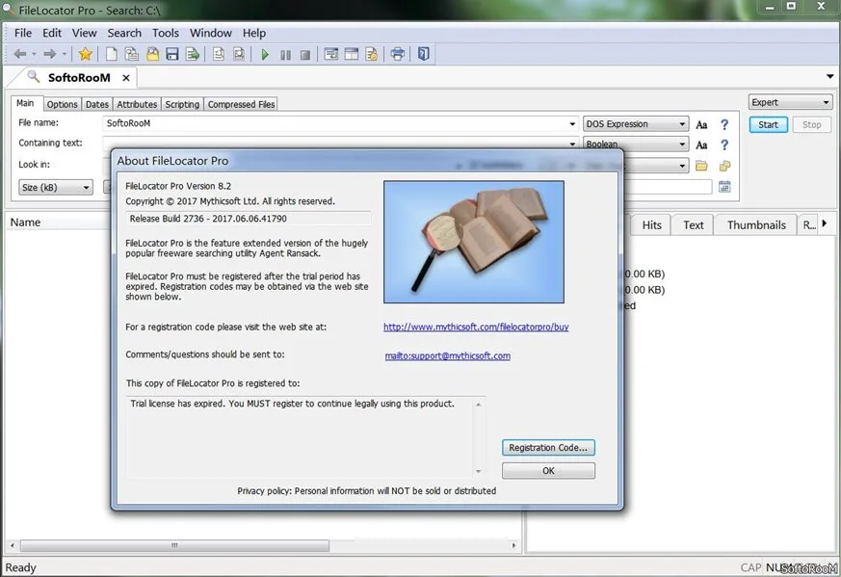Click the open folder toolbar icon
This screenshot has width=841, height=577.
pyautogui.click(x=152, y=54)
